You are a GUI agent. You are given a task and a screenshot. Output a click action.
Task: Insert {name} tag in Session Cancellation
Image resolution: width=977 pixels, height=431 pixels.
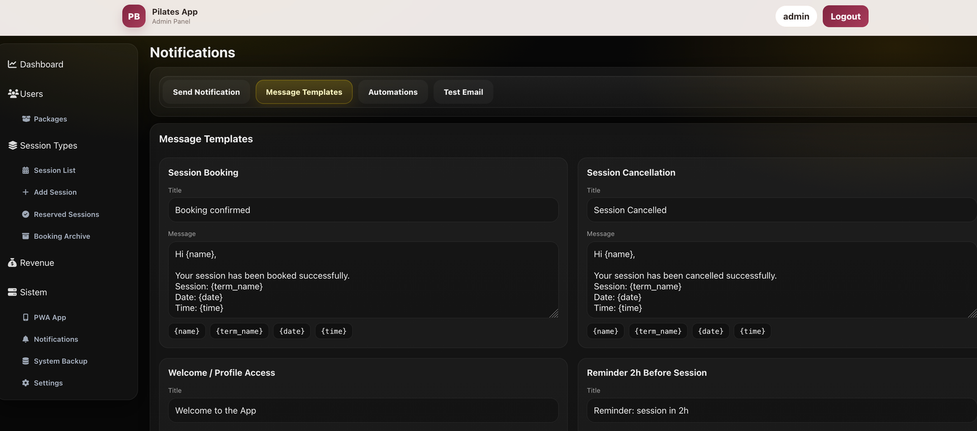tap(606, 331)
